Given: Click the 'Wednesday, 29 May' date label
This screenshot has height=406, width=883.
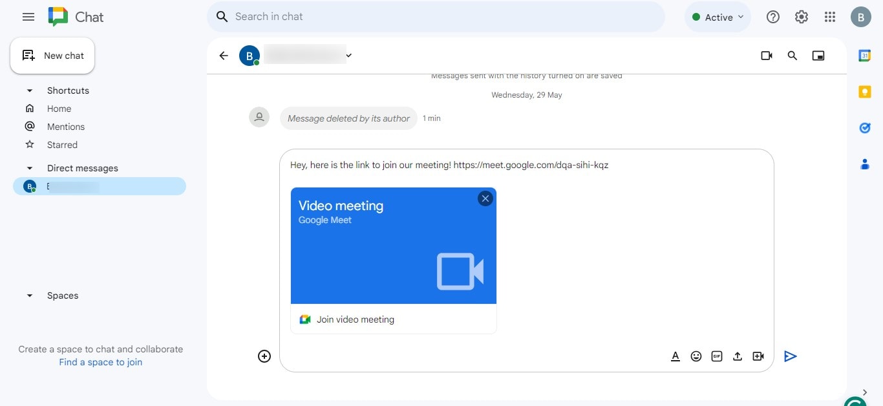Looking at the screenshot, I should [x=527, y=95].
